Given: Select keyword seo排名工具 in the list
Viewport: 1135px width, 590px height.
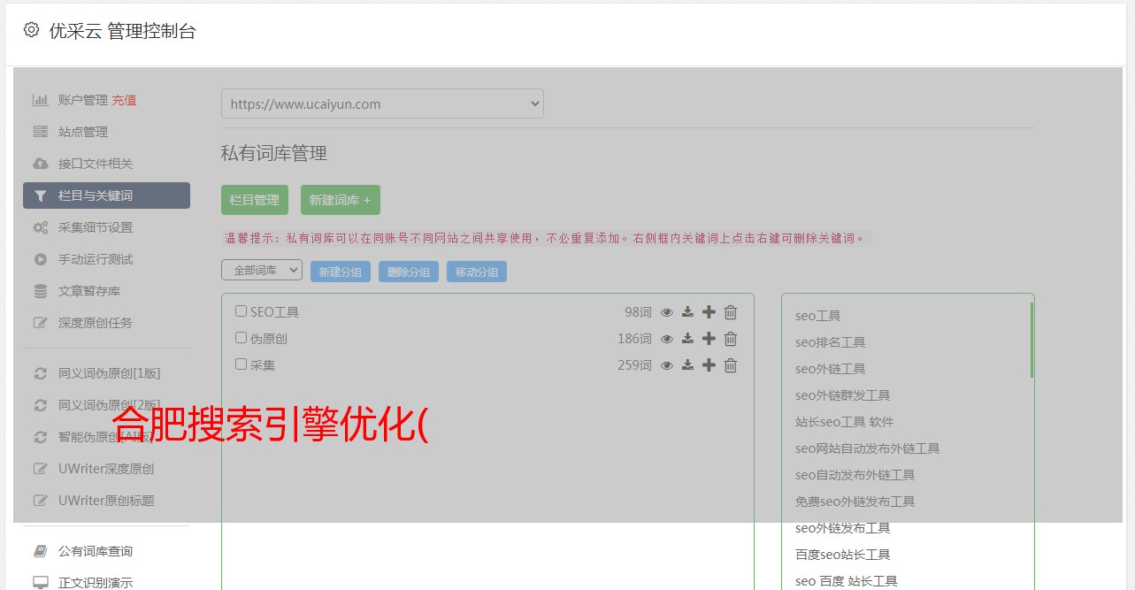Looking at the screenshot, I should (830, 342).
